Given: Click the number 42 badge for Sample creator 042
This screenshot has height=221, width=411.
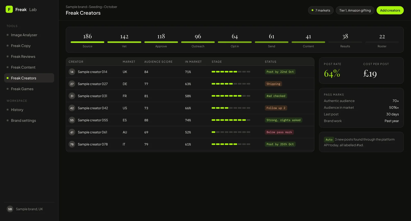Looking at the screenshot, I should 72,108.
